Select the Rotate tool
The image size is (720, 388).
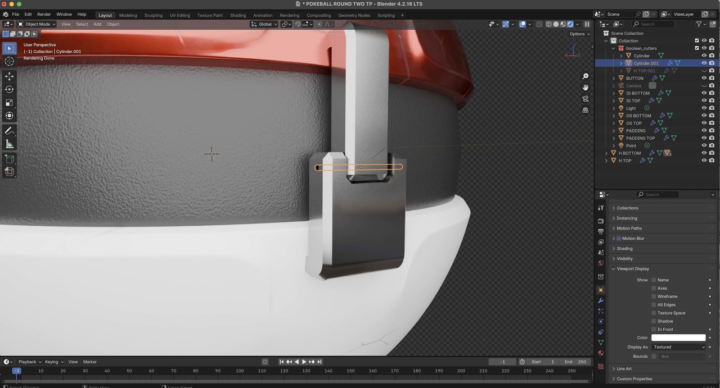click(10, 89)
